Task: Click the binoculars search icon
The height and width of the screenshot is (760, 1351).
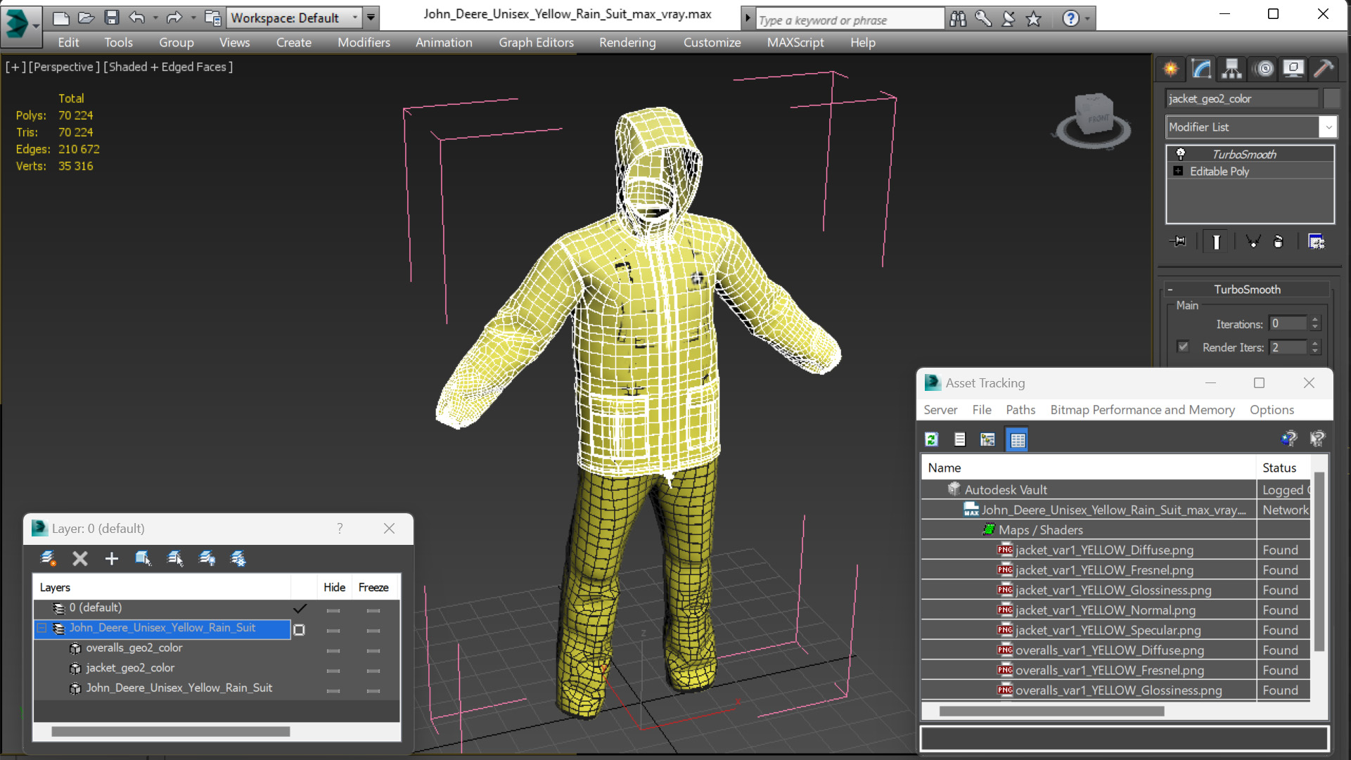Action: tap(958, 19)
